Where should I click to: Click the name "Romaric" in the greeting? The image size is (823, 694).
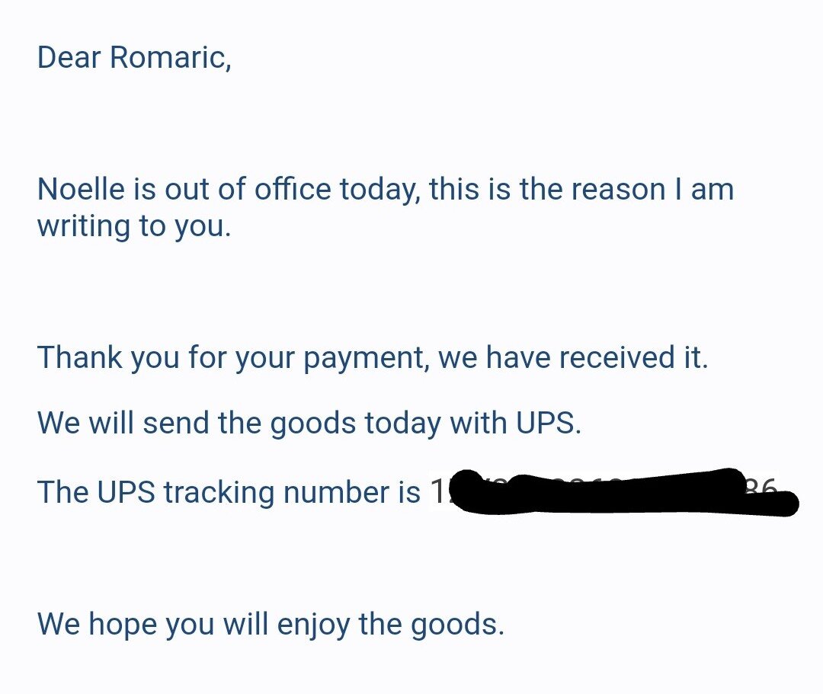tap(170, 58)
